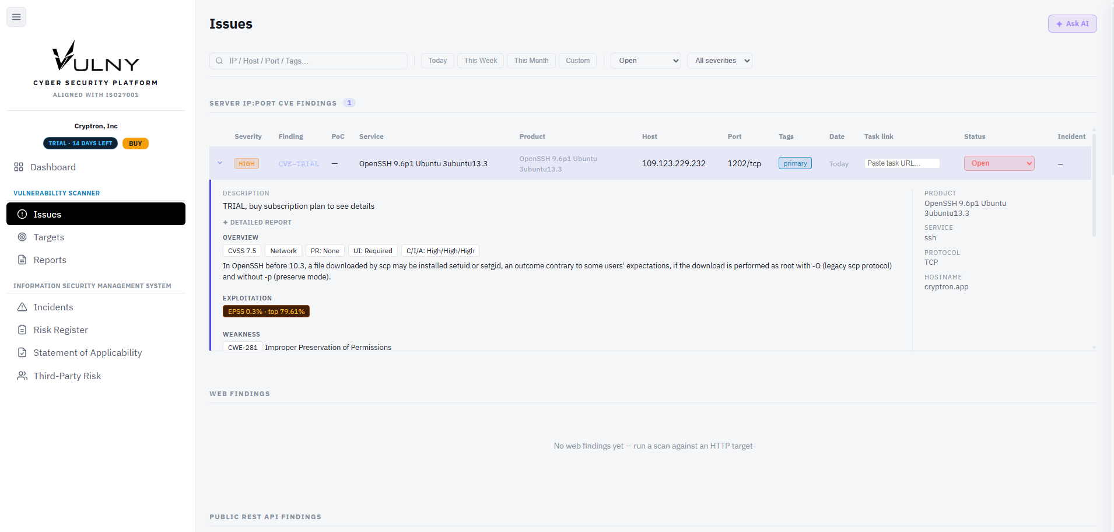Screen dimensions: 1114x532
Task: Click the Trial 14 days left badge
Action: coord(80,143)
